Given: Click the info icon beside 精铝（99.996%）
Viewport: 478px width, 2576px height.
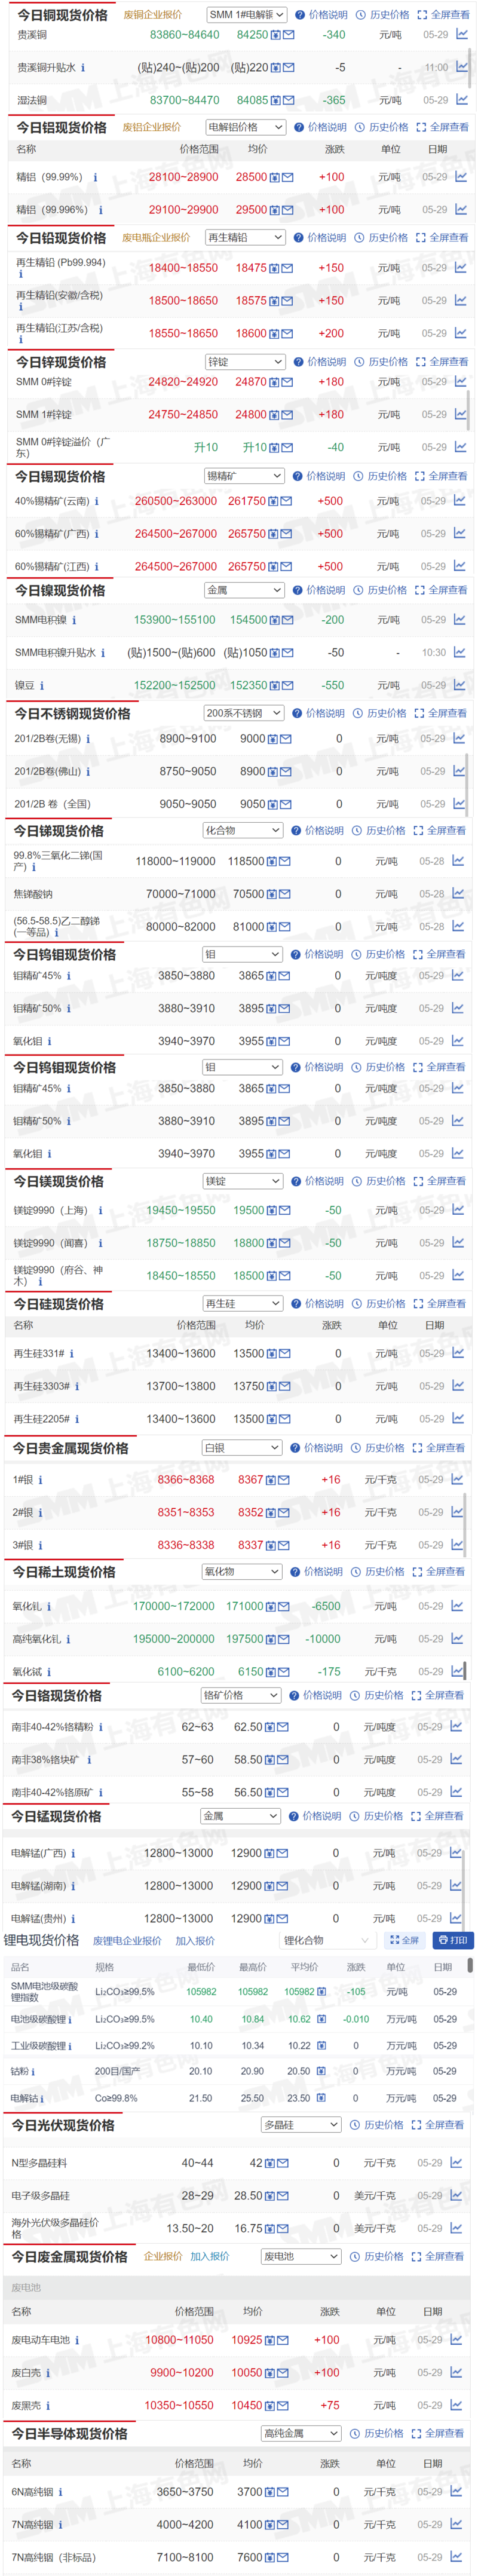Looking at the screenshot, I should tap(100, 210).
